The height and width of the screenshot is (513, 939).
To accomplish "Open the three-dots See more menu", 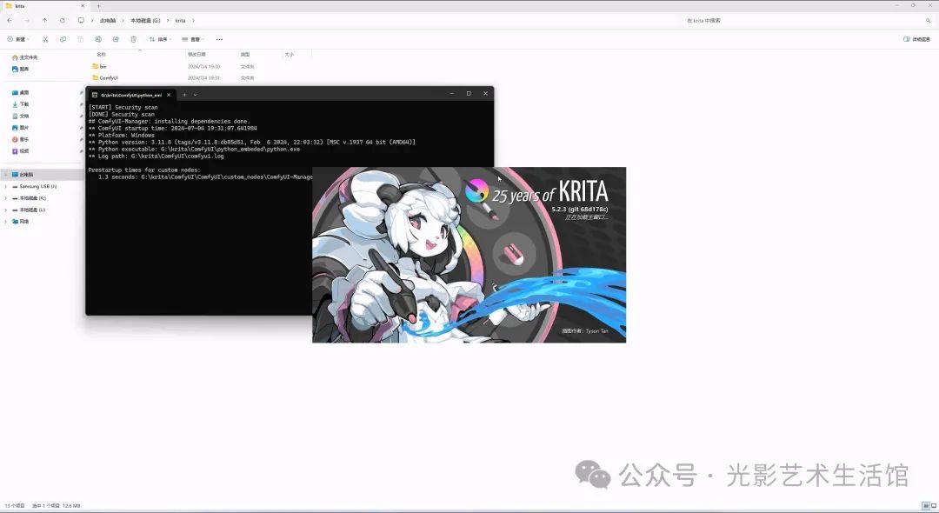I will pos(219,39).
